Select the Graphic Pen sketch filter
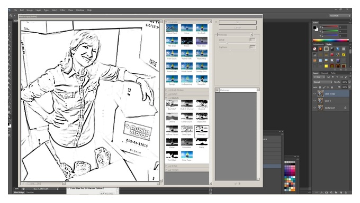Viewport: 360px width, 203px height. (x=202, y=117)
